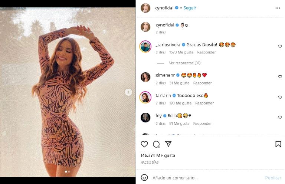View the 146.374 Me gusta likes list

point(158,155)
